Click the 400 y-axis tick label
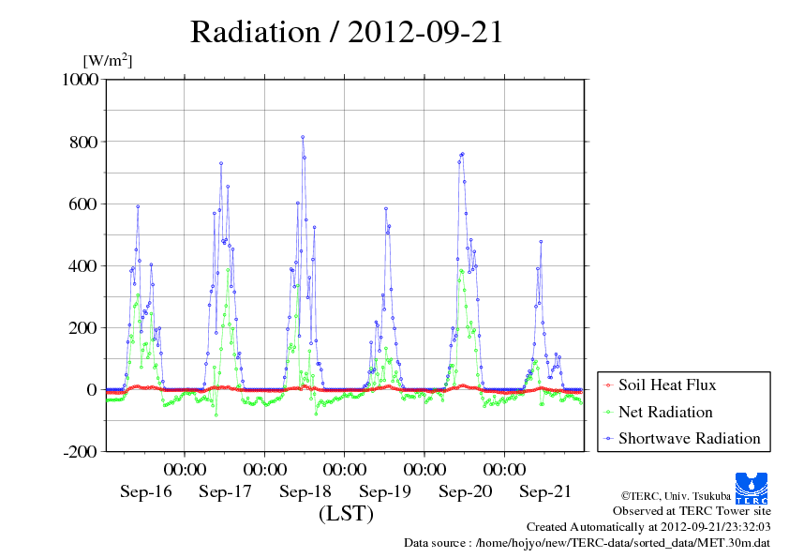Viewport: 789px width, 558px height. (83, 266)
